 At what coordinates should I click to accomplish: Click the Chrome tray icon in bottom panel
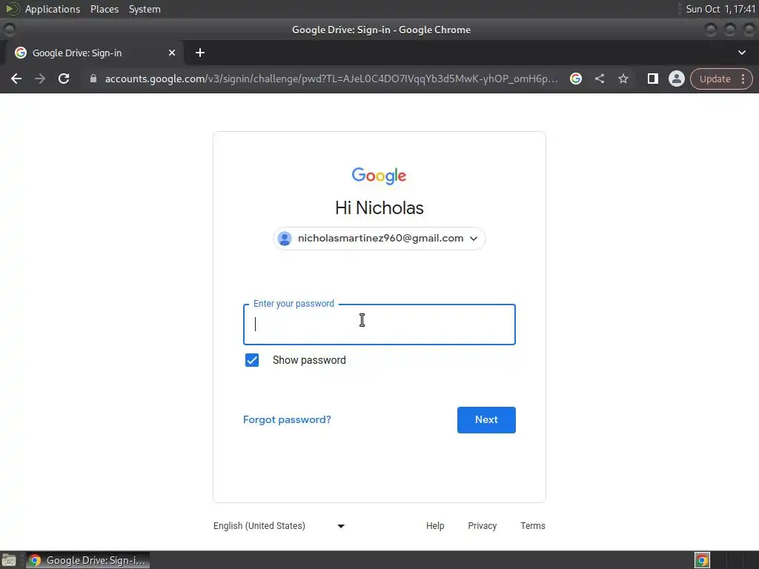pyautogui.click(x=702, y=560)
